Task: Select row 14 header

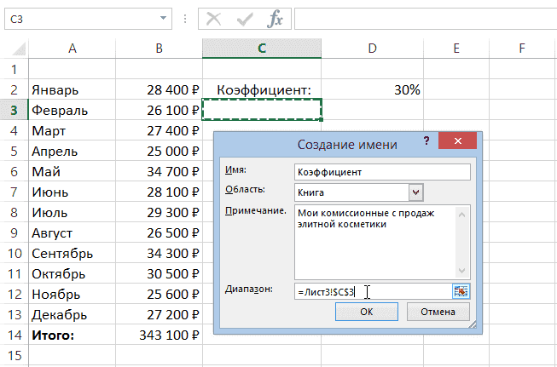Action: pyautogui.click(x=15, y=335)
